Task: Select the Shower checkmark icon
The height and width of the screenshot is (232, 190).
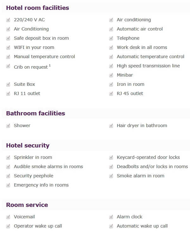Action: [8, 126]
